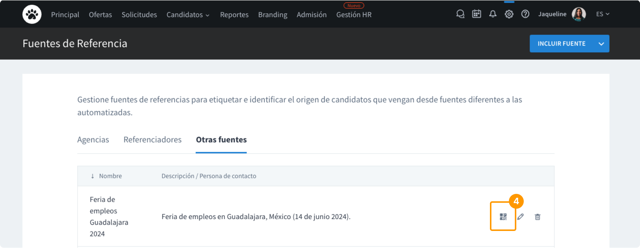Expand the Candidatos dropdown menu
640x248 pixels.
(x=188, y=15)
